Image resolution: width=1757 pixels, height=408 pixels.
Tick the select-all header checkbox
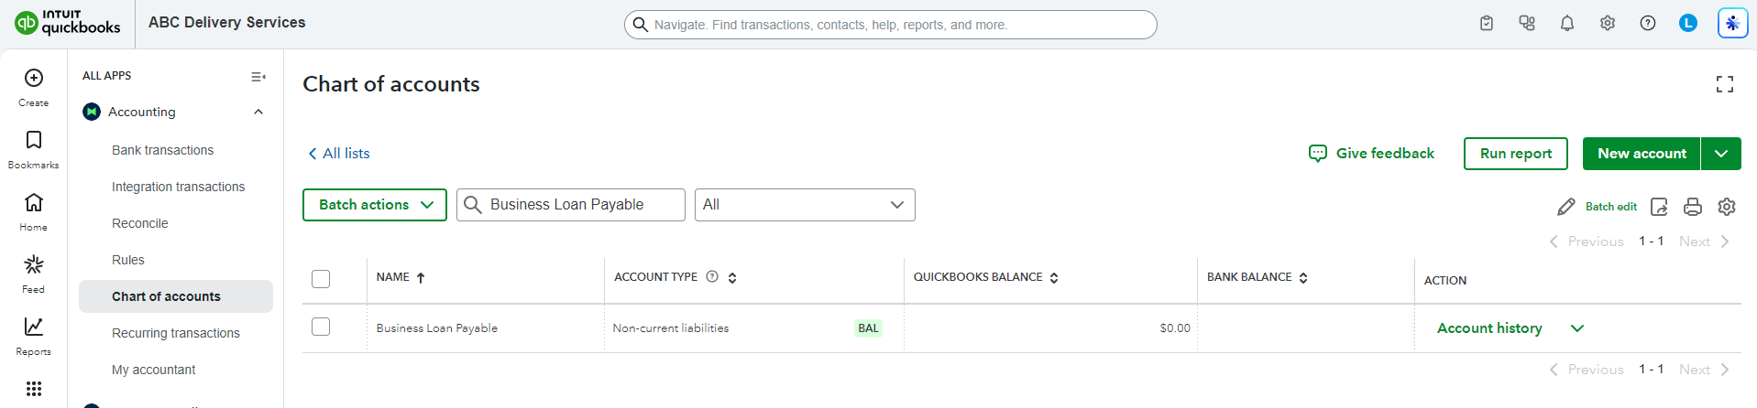tap(321, 279)
